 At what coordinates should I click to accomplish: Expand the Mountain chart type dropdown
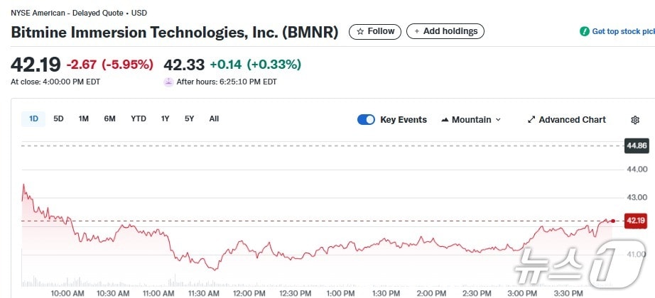point(498,120)
